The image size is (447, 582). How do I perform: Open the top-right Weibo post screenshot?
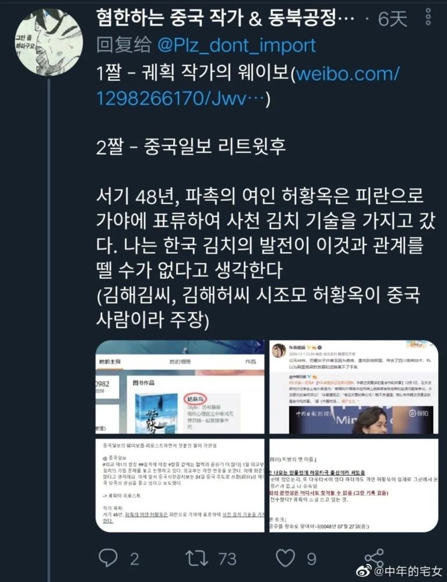[x=354, y=387]
